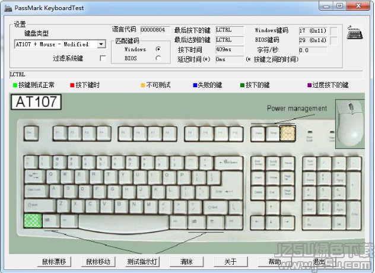Click the 退出 button
The width and height of the screenshot is (375, 273).
pos(319,262)
